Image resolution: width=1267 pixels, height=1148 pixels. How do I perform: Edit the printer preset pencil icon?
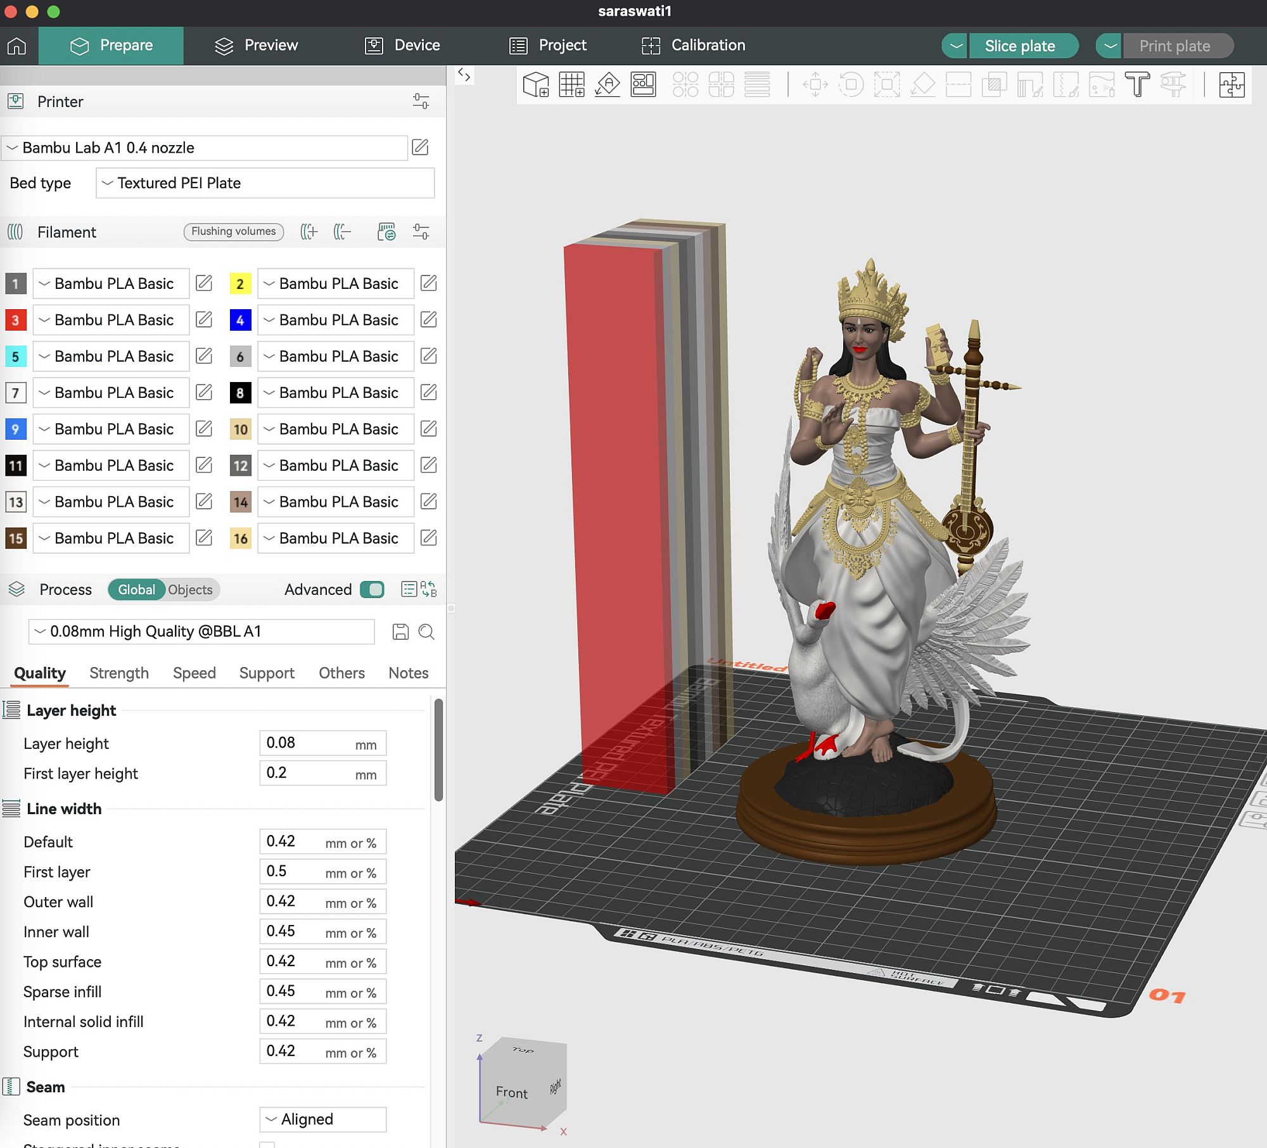(420, 148)
